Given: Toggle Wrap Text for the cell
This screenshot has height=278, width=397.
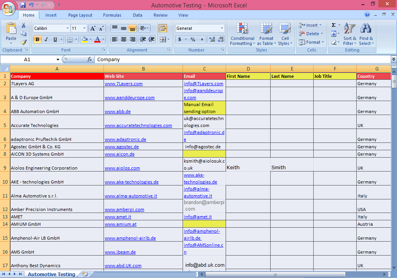Looking at the screenshot, I should (163, 28).
